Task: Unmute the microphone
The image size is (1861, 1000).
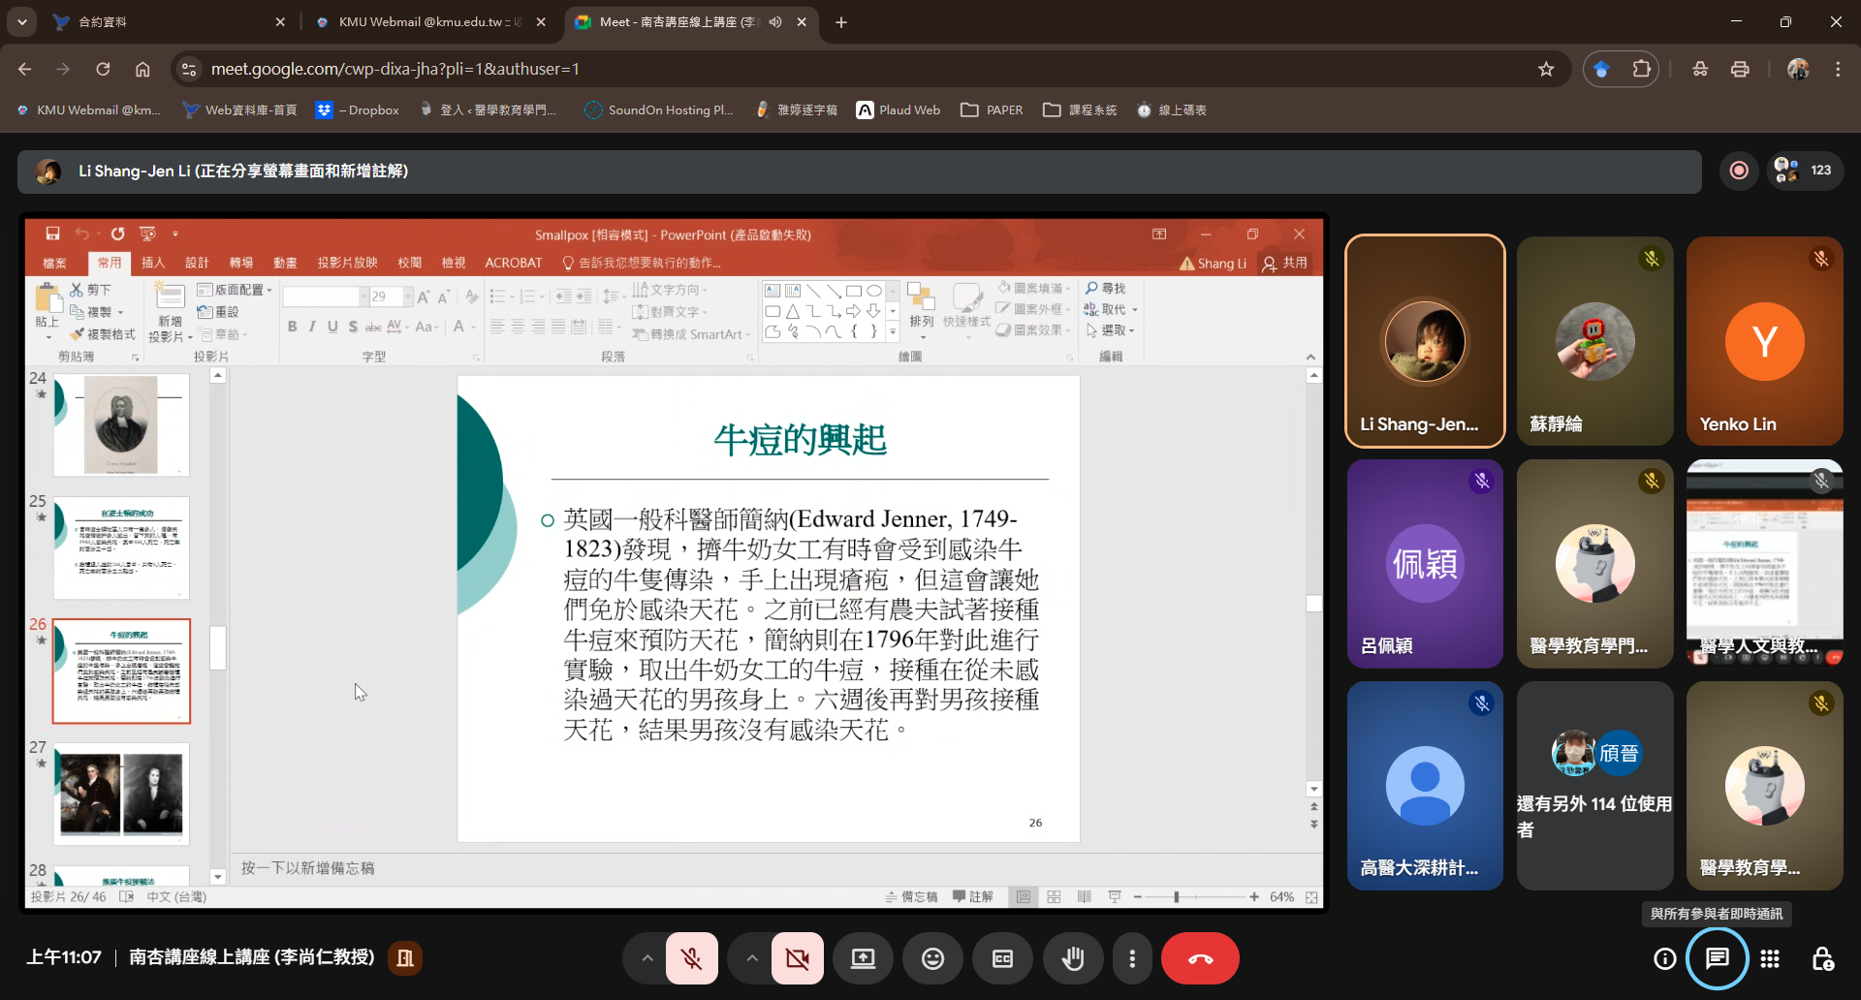Action: click(x=692, y=958)
